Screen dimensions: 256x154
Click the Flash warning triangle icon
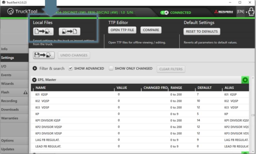(26, 92)
